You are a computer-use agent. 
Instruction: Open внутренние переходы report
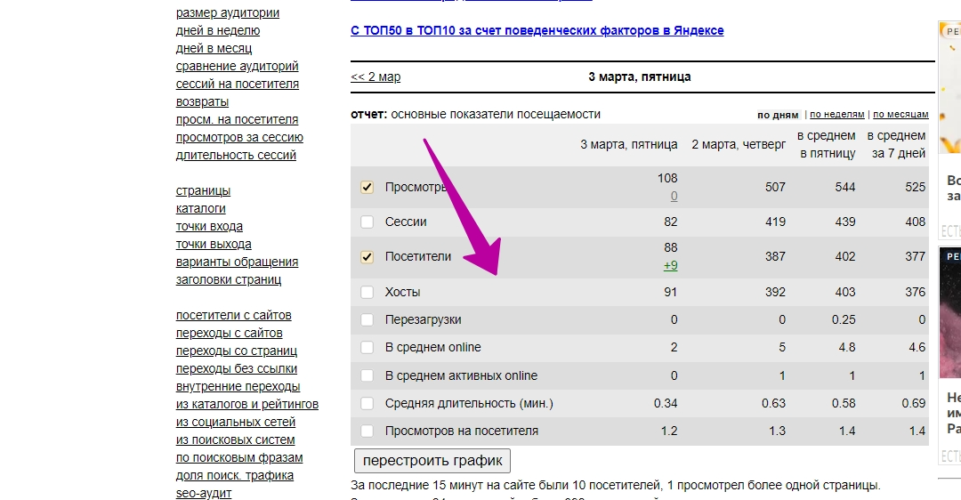click(238, 386)
